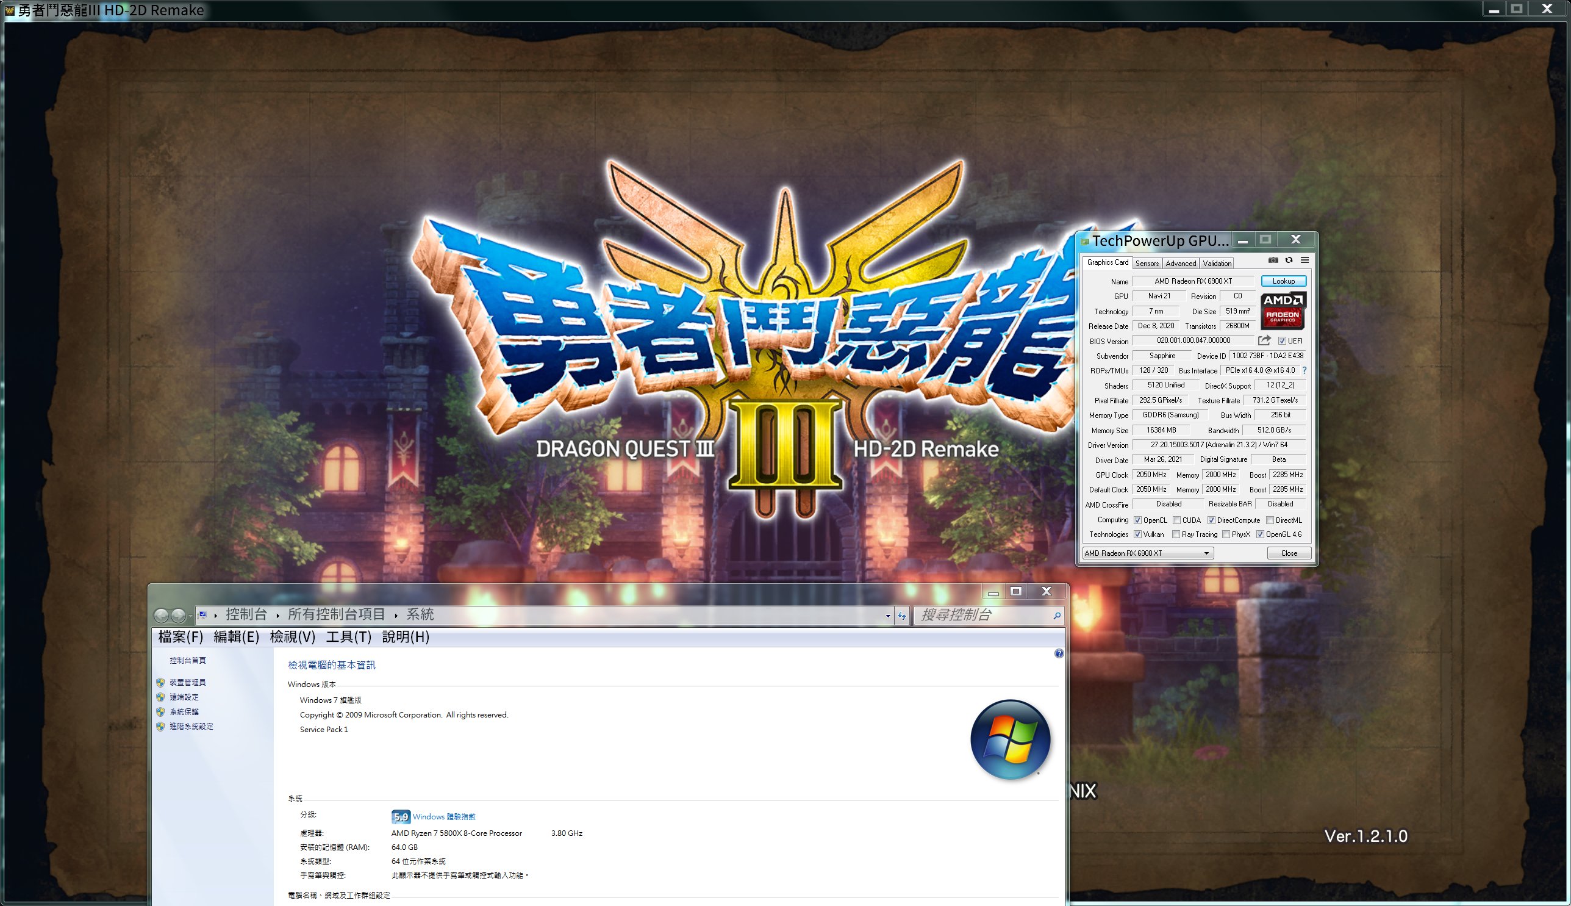The width and height of the screenshot is (1571, 906).
Task: Open the 檢視(V) menu
Action: pos(292,636)
